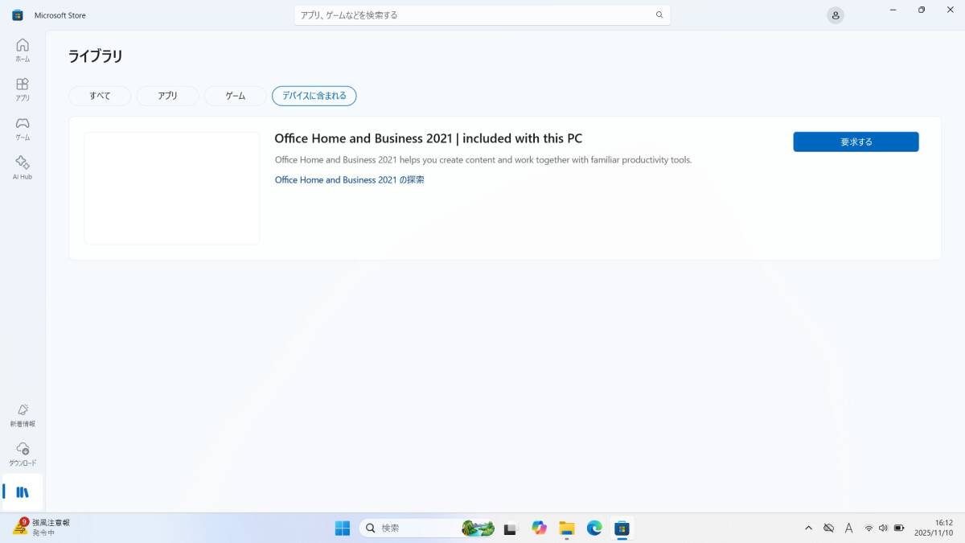Image resolution: width=965 pixels, height=543 pixels.
Task: Click the search magnifier icon in Store
Action: [659, 15]
